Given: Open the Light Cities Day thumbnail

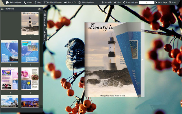Looking at the screenshot, I should click(10, 101).
